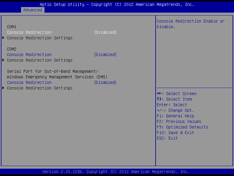Click F9: Optimized Defaults in legend
The image size is (234, 176).
click(x=183, y=127)
